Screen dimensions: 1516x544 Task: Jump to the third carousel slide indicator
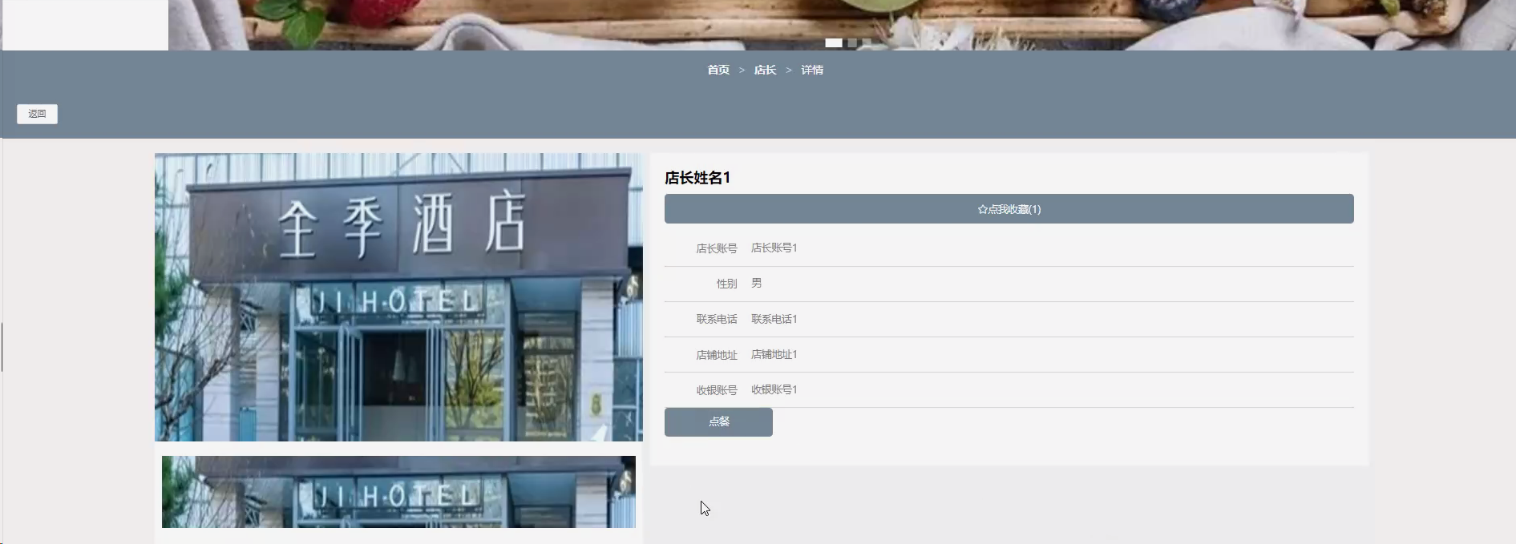point(867,42)
